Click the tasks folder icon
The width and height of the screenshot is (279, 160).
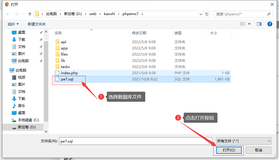pos(57,67)
